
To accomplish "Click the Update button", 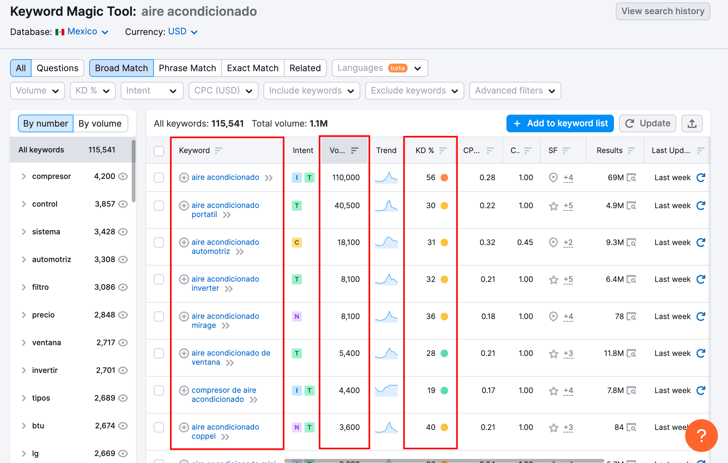I will (x=648, y=123).
